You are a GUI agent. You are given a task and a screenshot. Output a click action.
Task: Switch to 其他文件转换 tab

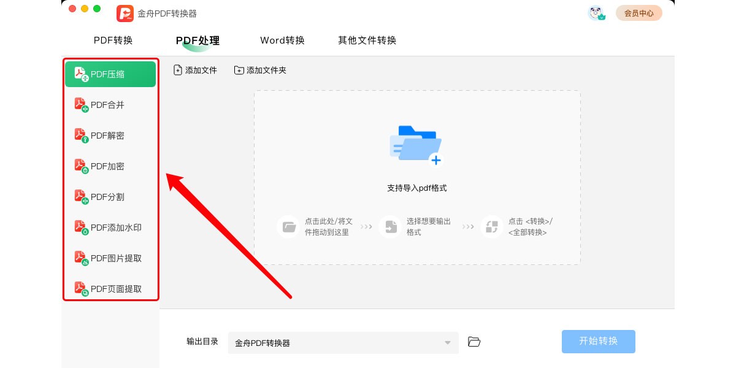point(367,40)
